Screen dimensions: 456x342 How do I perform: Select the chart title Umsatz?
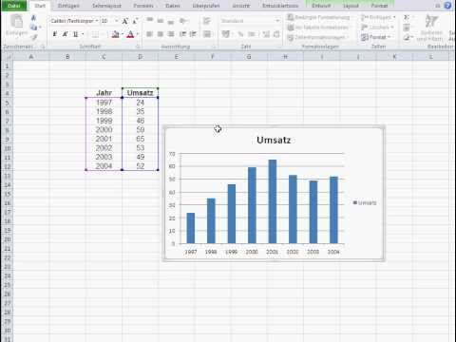click(274, 140)
